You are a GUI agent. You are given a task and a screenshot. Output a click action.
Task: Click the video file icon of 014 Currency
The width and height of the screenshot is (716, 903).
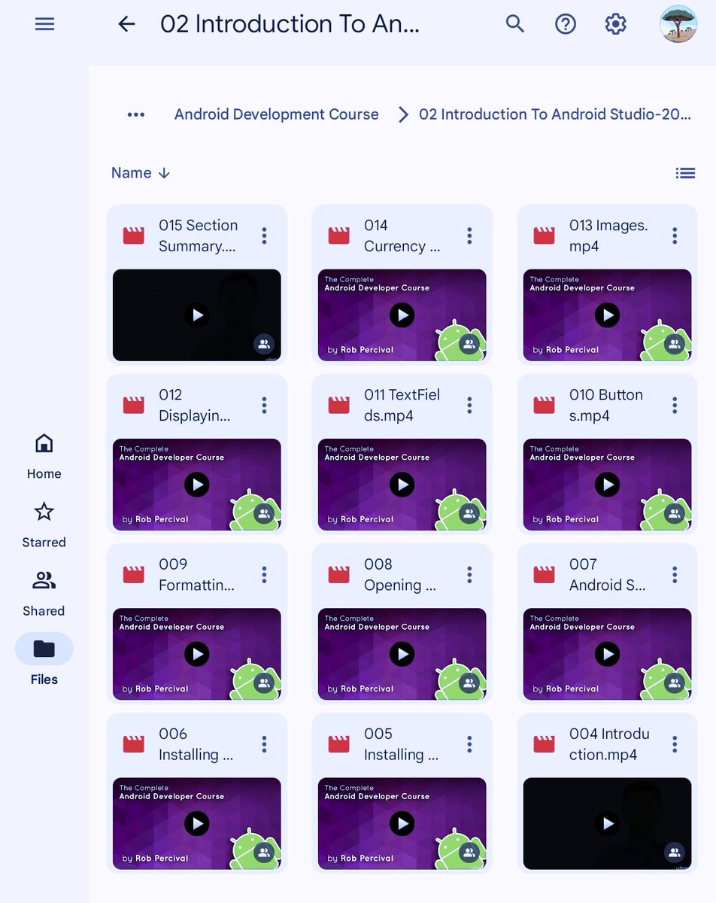point(339,236)
